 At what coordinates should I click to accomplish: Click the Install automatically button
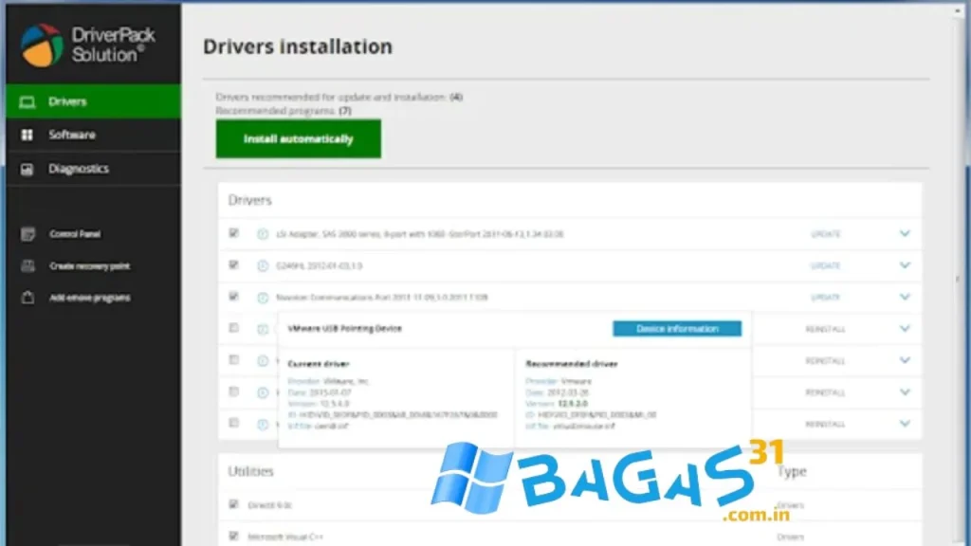(x=299, y=138)
